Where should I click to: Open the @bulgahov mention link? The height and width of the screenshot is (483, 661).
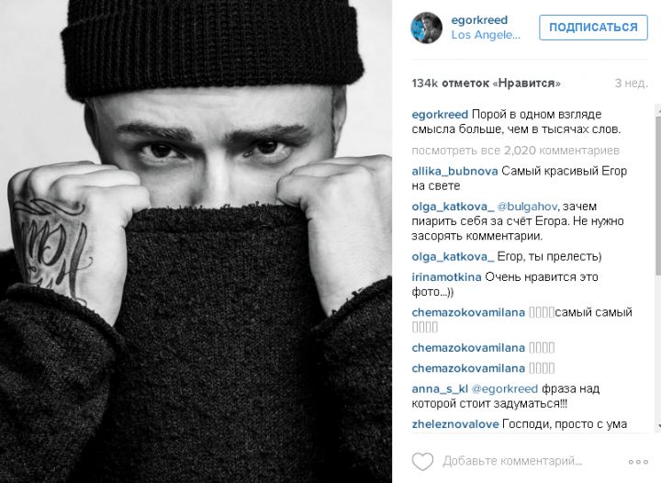point(527,207)
